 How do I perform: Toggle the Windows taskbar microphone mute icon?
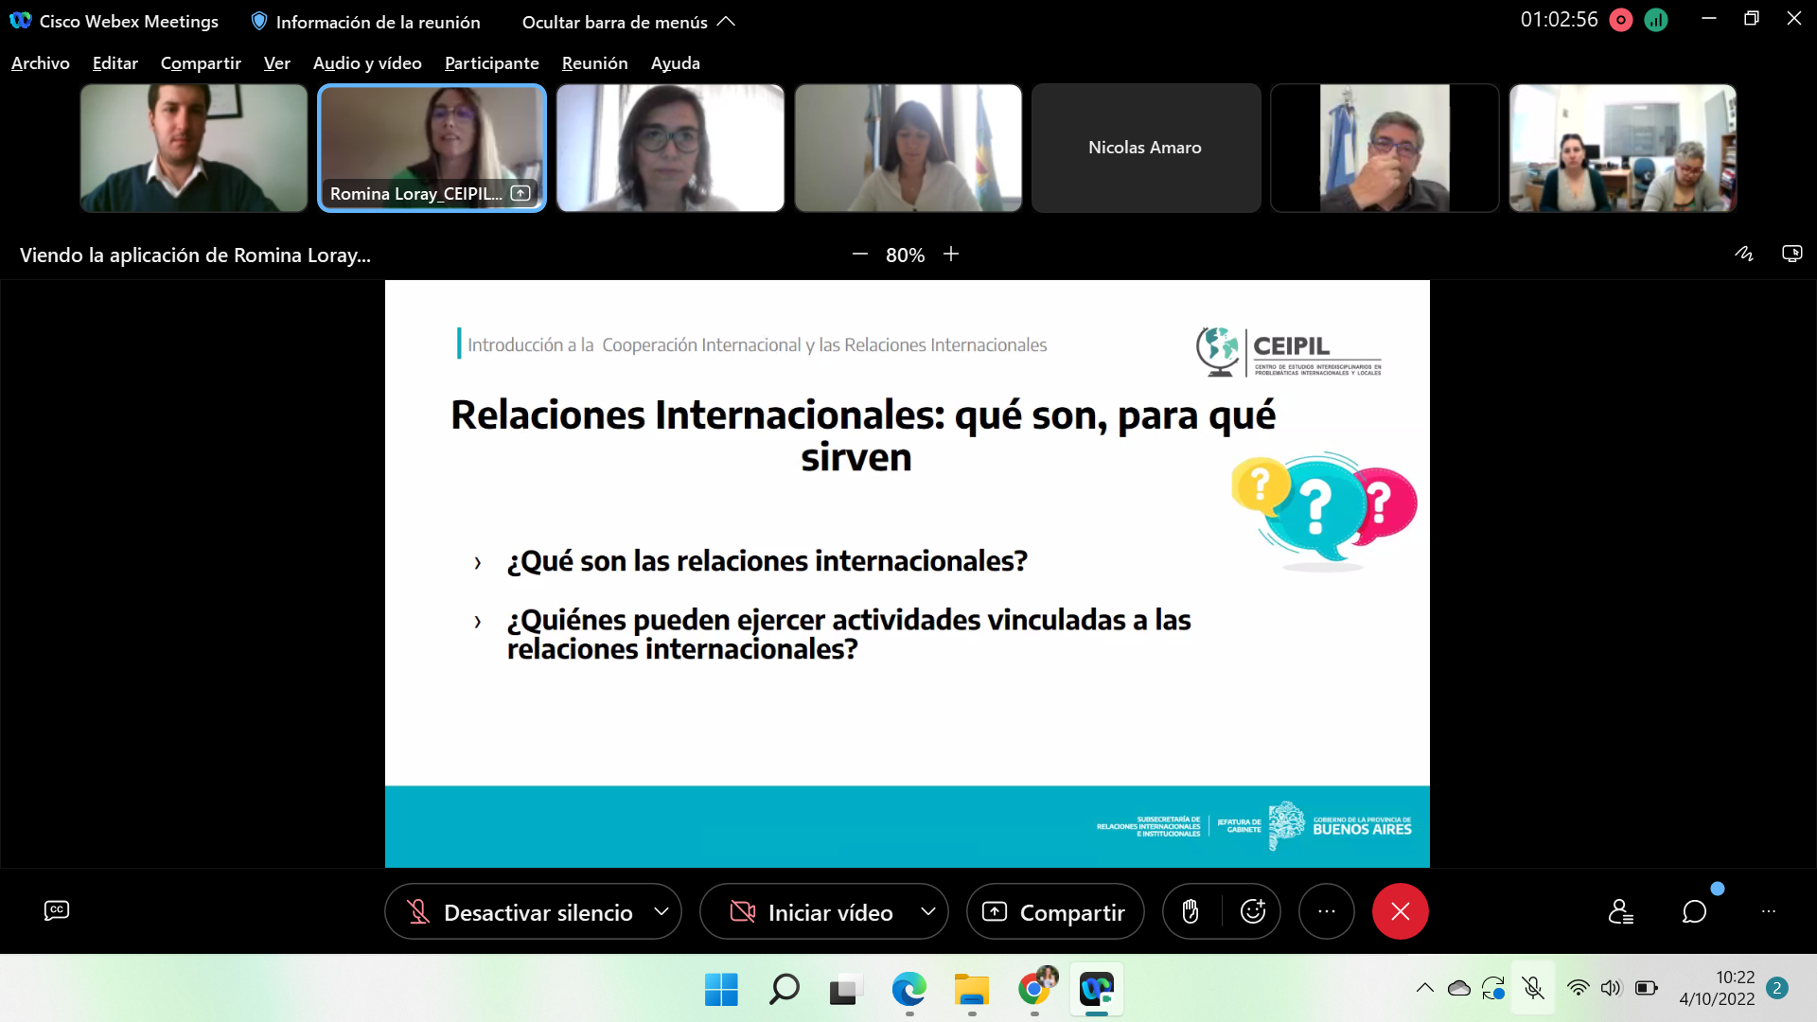point(1533,989)
